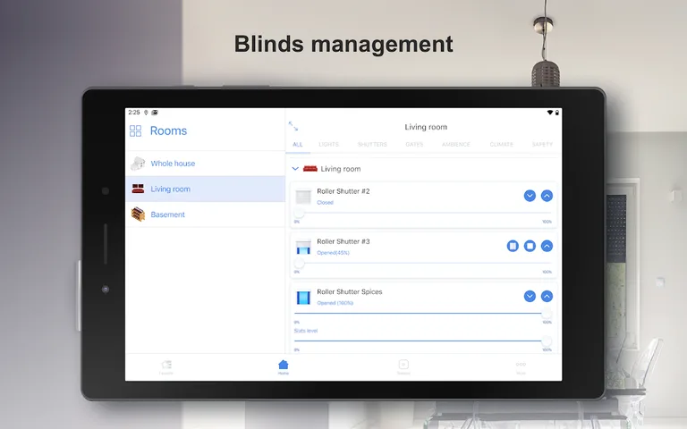
Task: Switch to the AMBIENCE tab
Action: tap(455, 145)
